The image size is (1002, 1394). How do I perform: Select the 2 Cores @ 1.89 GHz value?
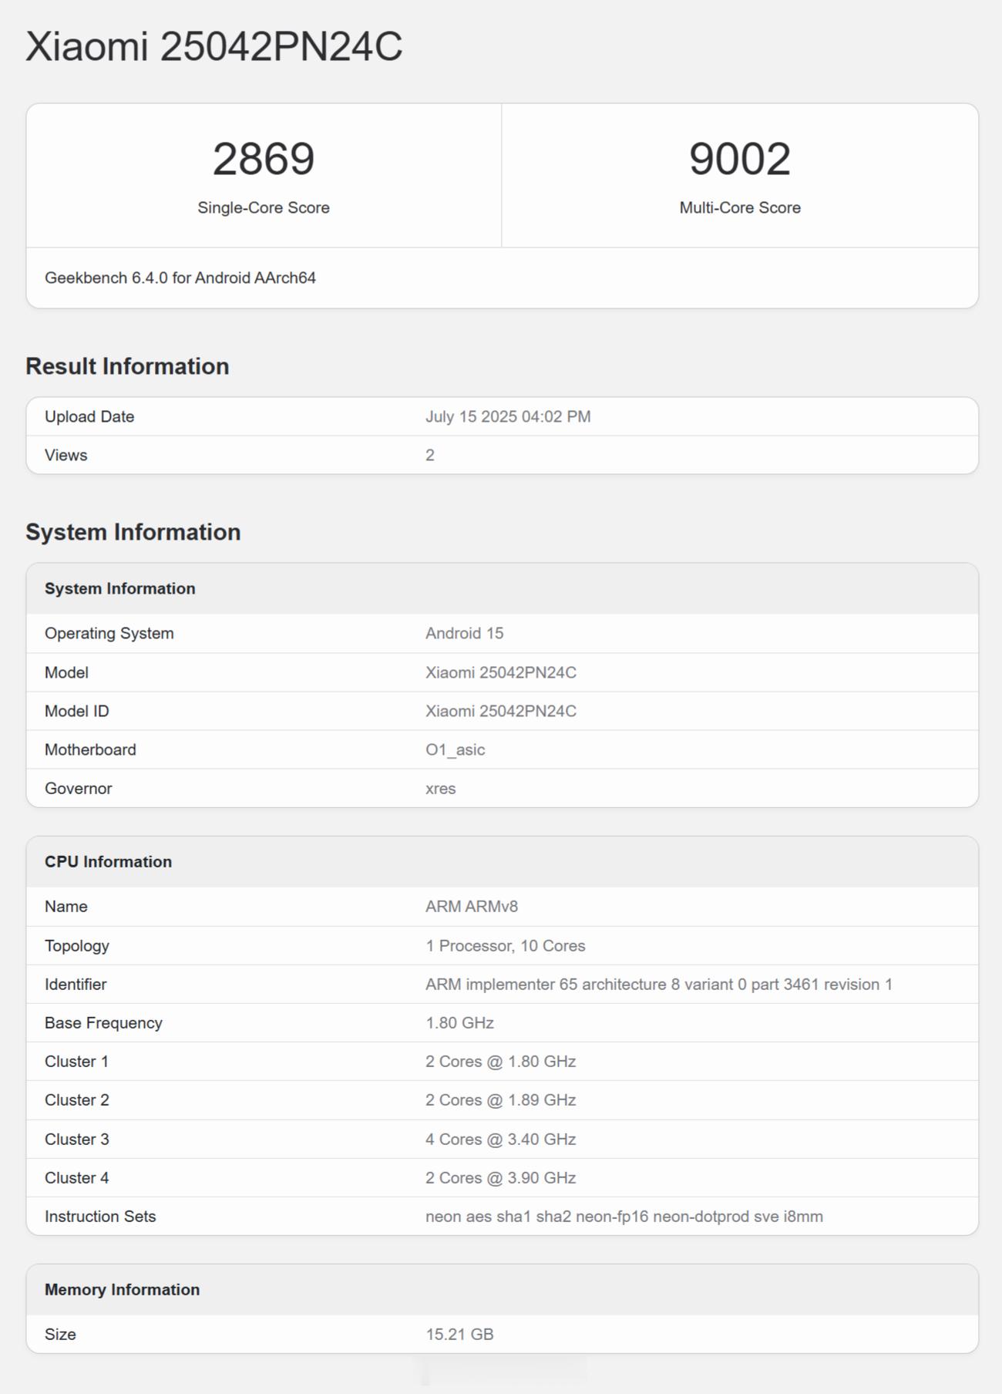tap(501, 1099)
